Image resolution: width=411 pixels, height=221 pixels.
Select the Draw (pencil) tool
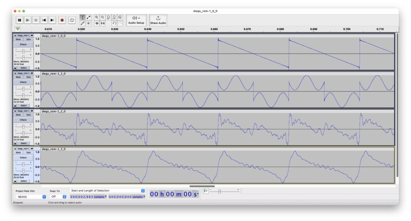click(x=82, y=24)
